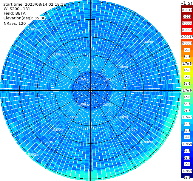Viewport: 193px width, 181px height.
Task: Pick the 0.0003 colorbar label
Action: point(187,30)
